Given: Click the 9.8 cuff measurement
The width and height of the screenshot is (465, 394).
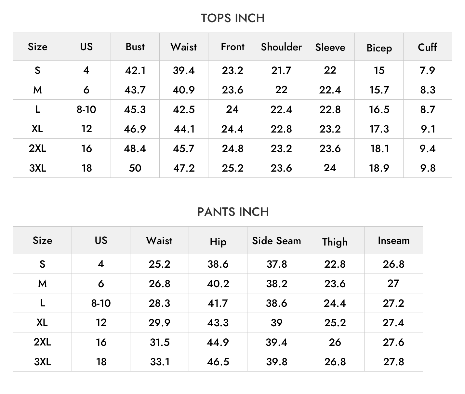Looking at the screenshot, I should 428,168.
